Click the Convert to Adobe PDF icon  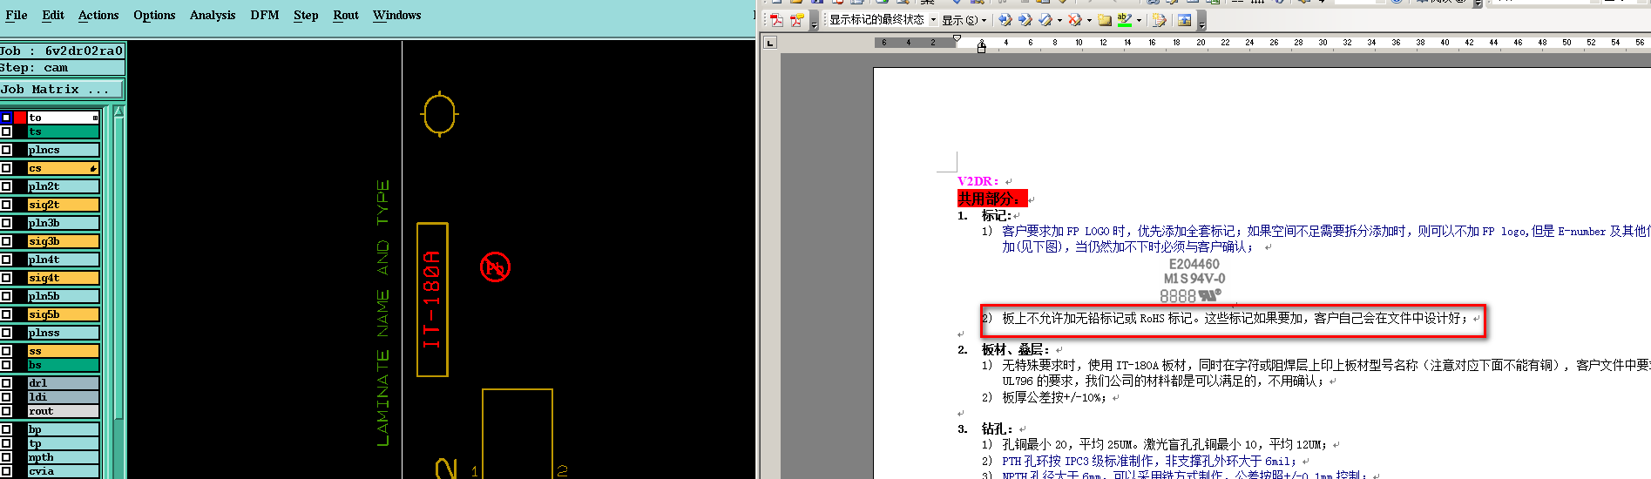(776, 19)
